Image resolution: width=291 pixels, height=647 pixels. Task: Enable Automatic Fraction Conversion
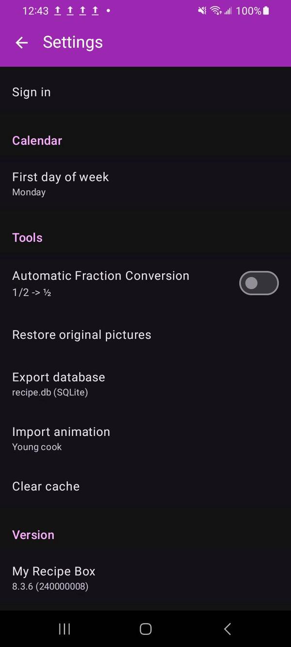259,282
